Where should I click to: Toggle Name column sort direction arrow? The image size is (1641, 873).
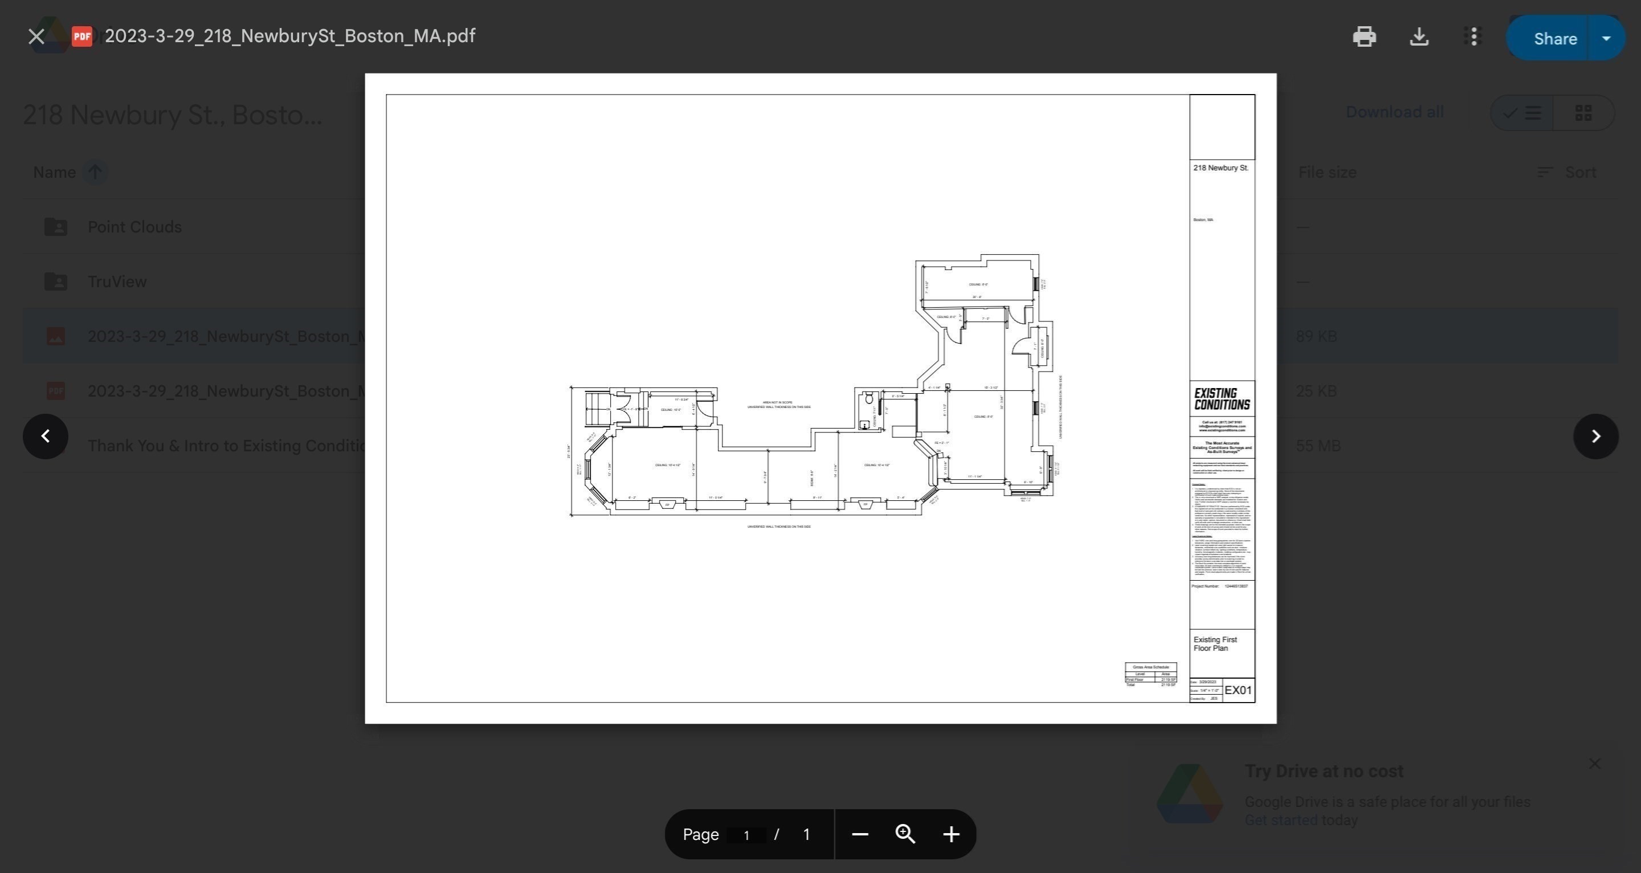click(95, 172)
